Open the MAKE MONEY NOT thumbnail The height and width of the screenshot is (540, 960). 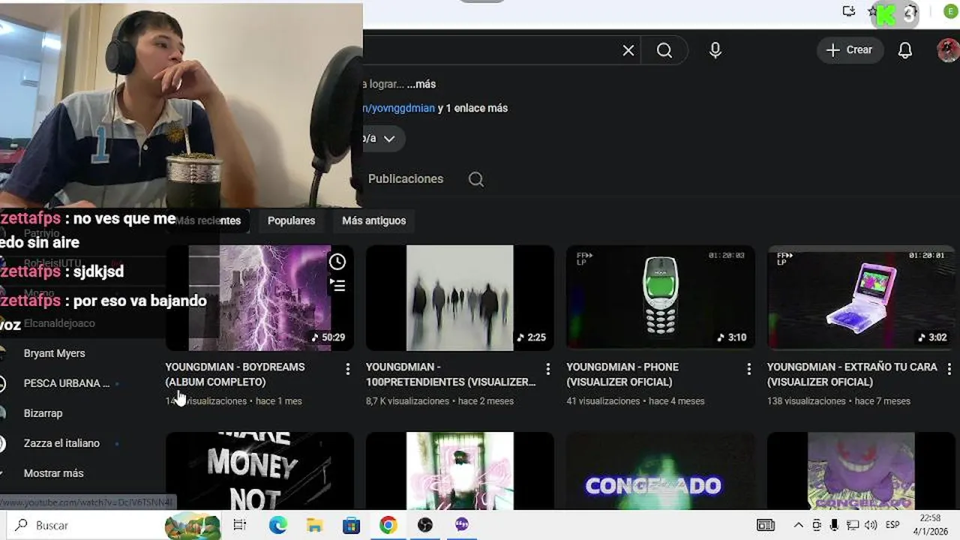pos(259,471)
